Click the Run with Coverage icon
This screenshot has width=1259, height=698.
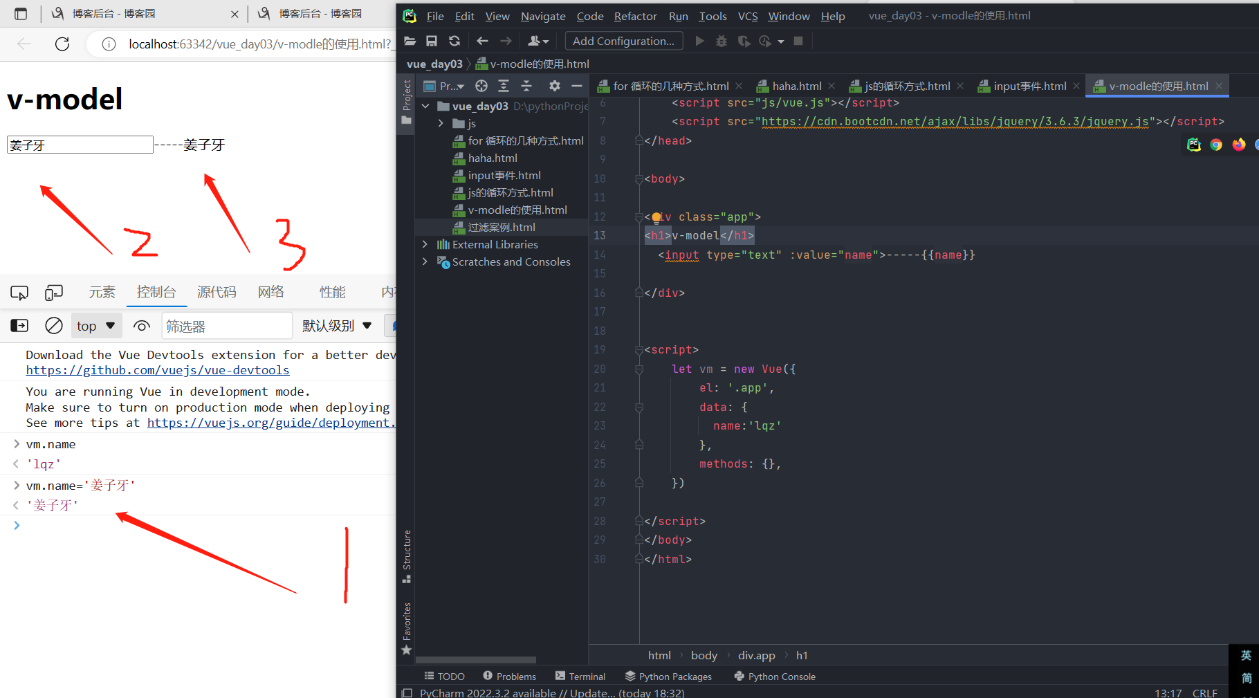pos(744,42)
